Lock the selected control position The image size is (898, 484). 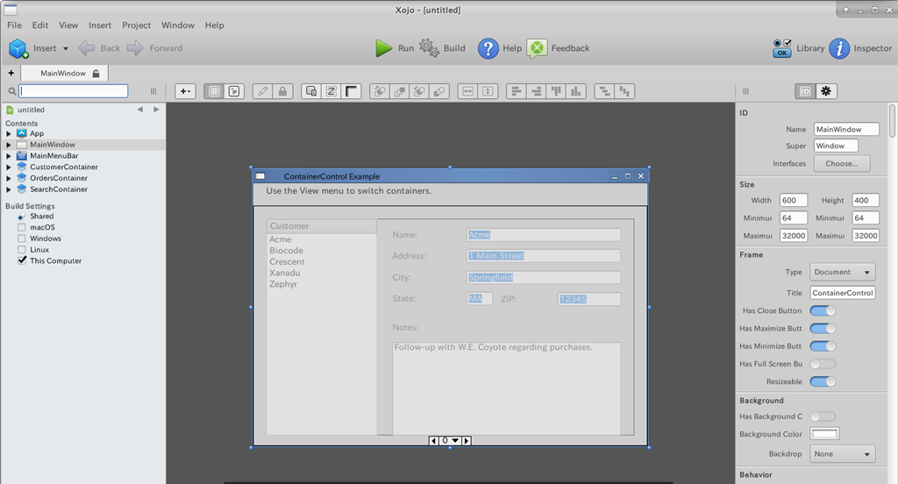[x=282, y=91]
